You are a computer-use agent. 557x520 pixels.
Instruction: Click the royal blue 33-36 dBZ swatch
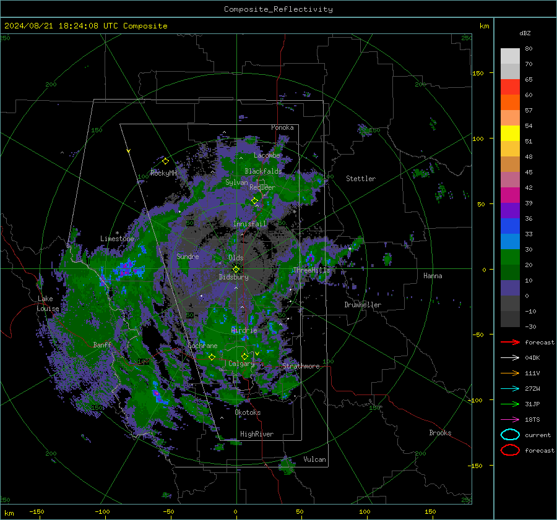click(x=510, y=226)
